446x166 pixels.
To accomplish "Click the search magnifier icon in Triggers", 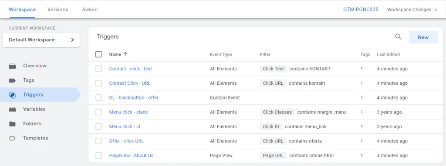I will click(398, 37).
